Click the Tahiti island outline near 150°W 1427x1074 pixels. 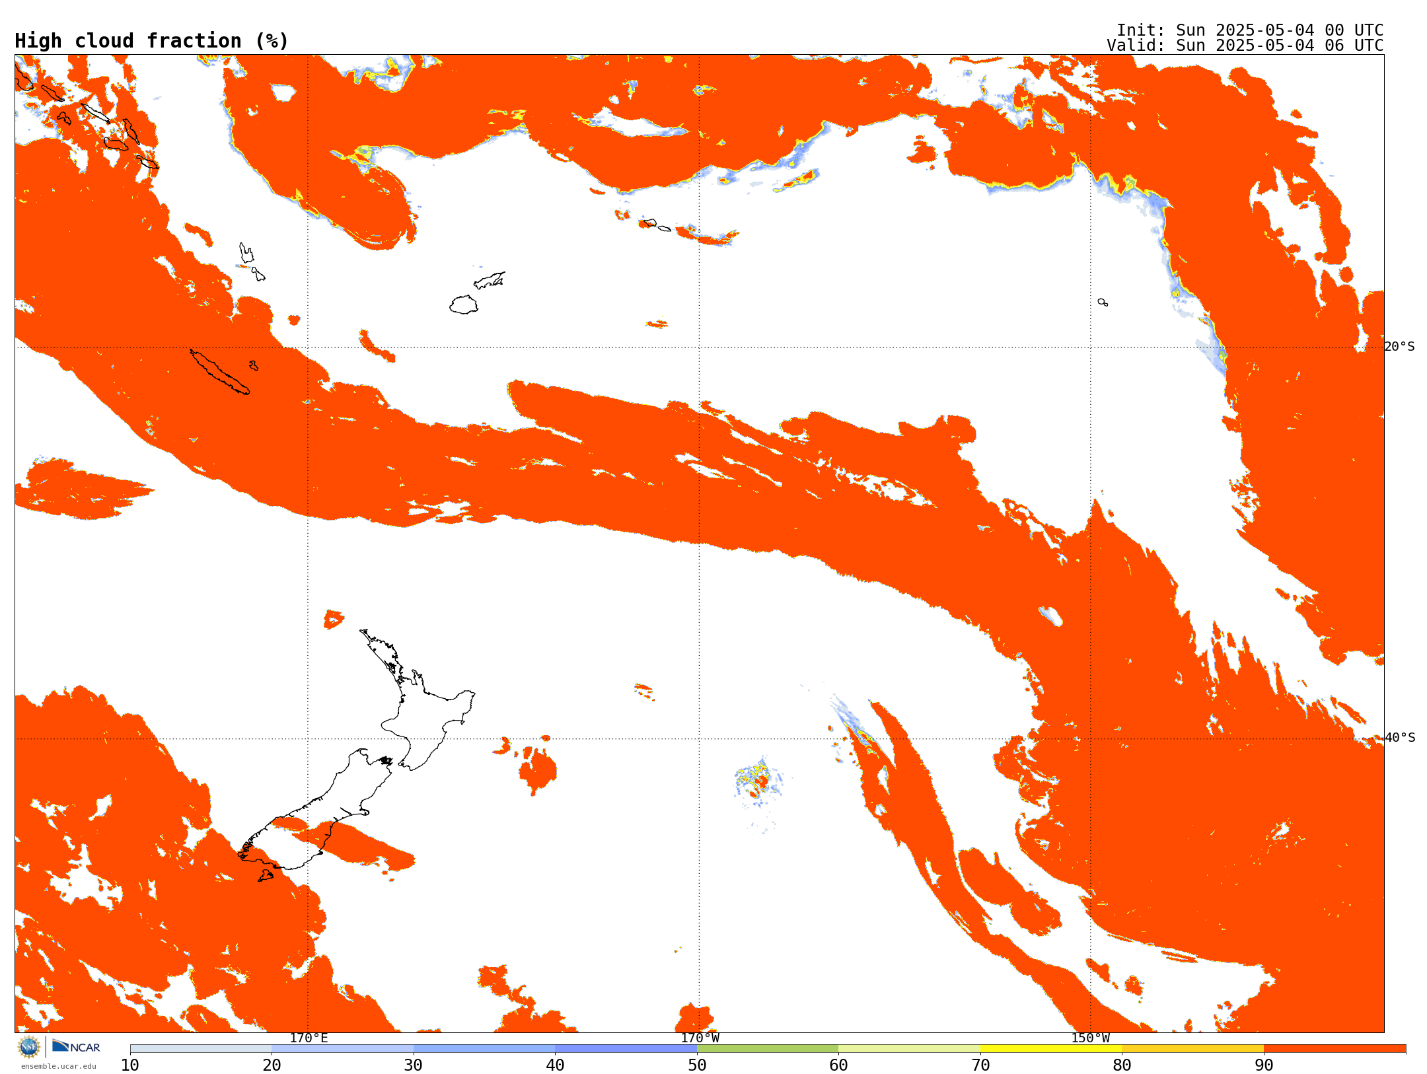1103,303
